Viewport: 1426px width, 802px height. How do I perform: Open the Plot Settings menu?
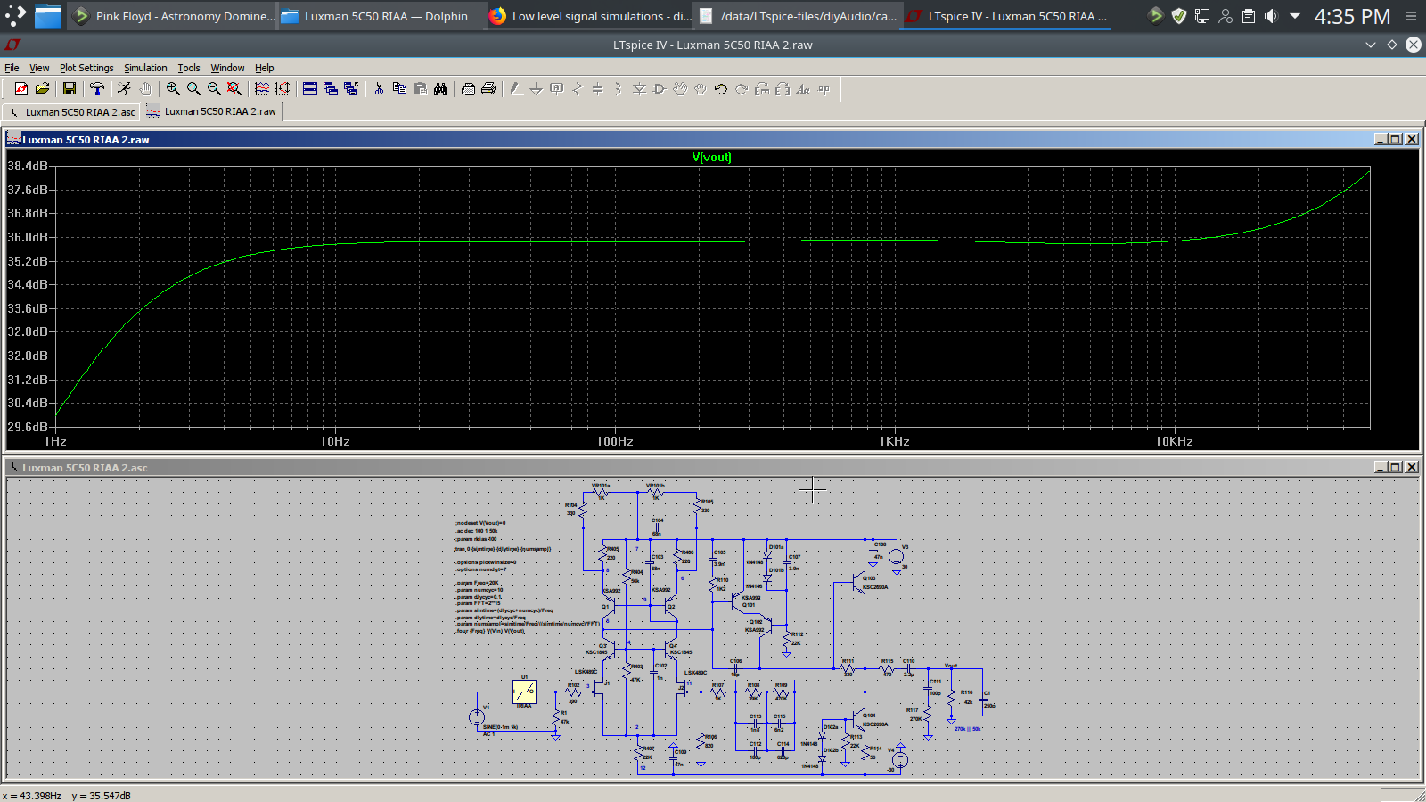86,68
